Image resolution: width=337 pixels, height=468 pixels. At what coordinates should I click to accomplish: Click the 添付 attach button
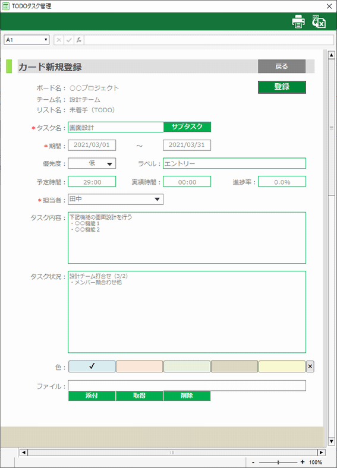92,396
